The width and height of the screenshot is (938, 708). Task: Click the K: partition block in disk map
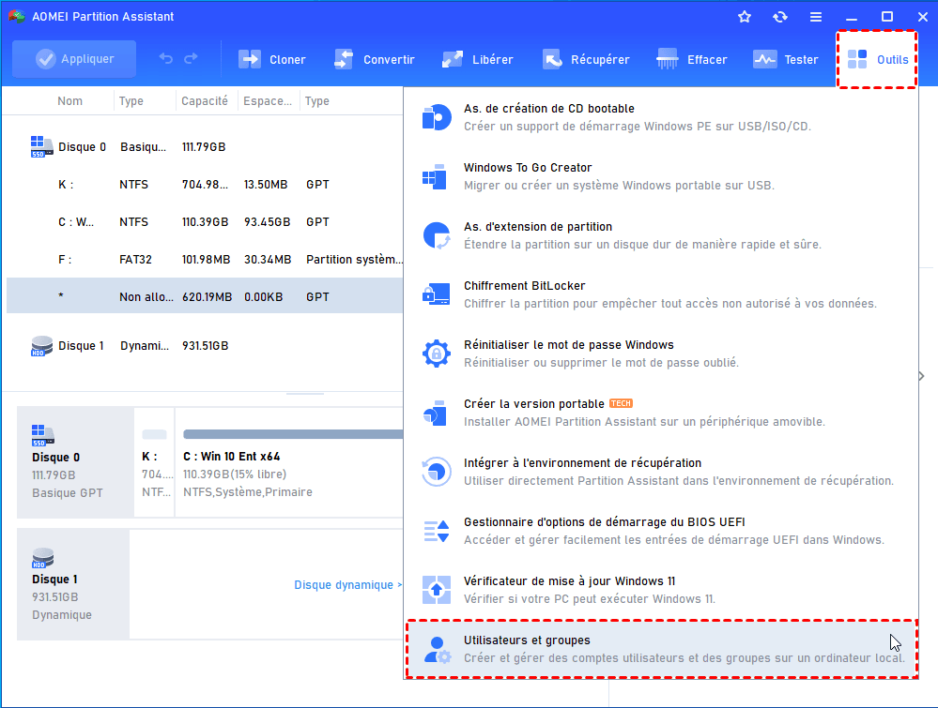(x=154, y=462)
